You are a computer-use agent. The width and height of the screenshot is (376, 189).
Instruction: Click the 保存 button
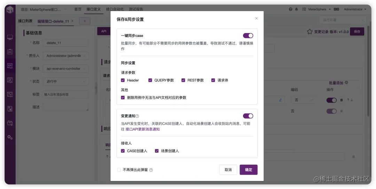357,32
